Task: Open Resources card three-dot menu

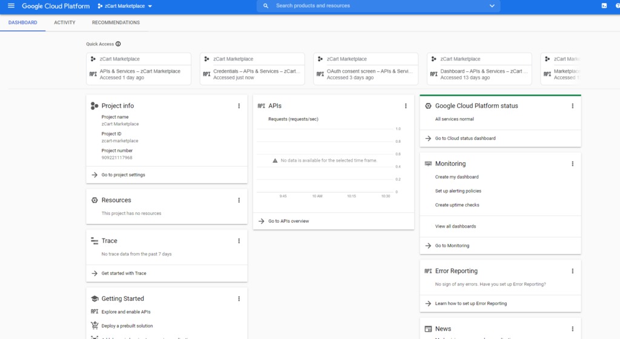Action: (239, 200)
